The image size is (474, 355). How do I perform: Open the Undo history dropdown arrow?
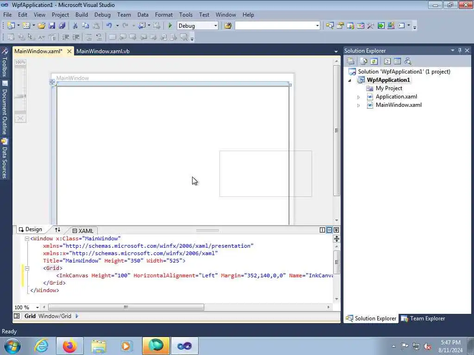[117, 26]
